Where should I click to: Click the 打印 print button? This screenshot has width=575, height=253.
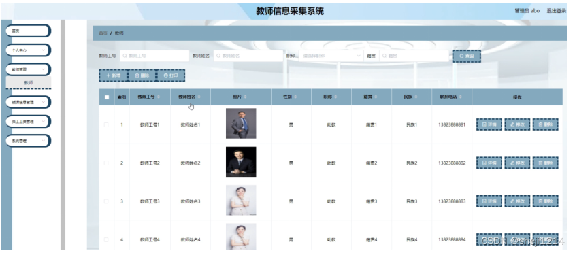171,75
